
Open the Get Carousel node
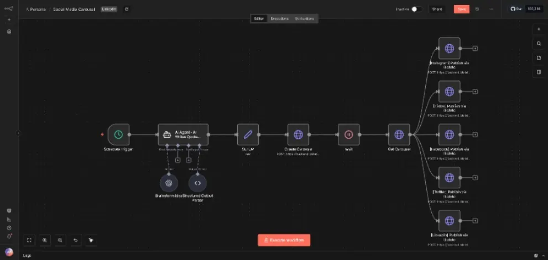pyautogui.click(x=399, y=134)
